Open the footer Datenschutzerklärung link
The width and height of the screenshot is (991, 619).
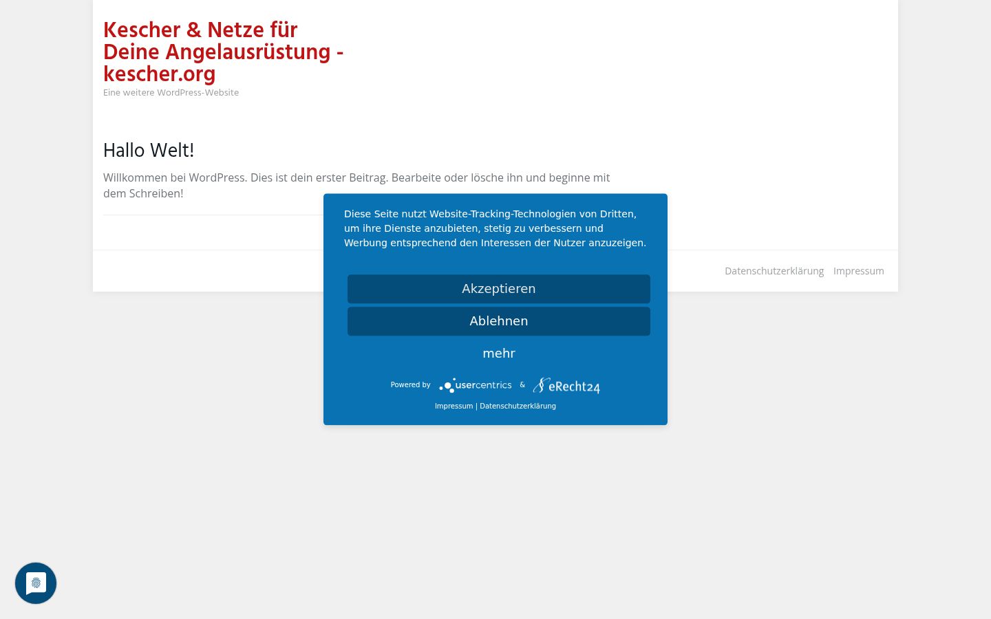[774, 271]
